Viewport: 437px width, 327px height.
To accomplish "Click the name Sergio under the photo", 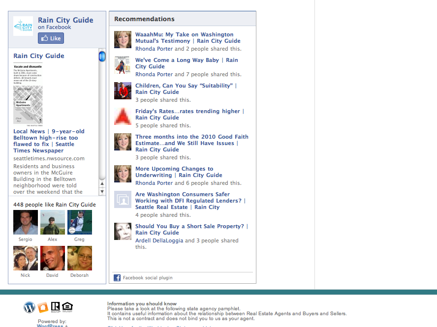I will (26, 239).
